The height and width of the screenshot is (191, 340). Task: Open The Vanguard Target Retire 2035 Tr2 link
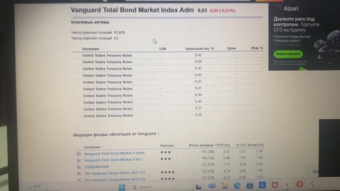[x=115, y=180]
